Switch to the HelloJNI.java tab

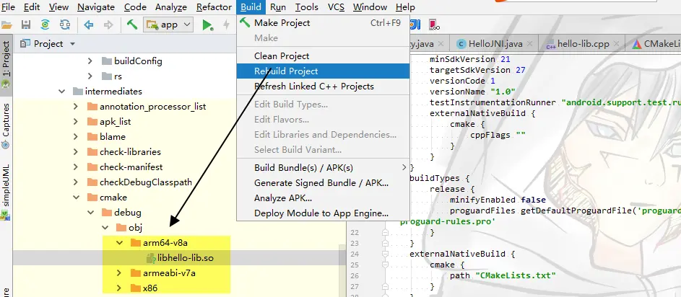[495, 44]
